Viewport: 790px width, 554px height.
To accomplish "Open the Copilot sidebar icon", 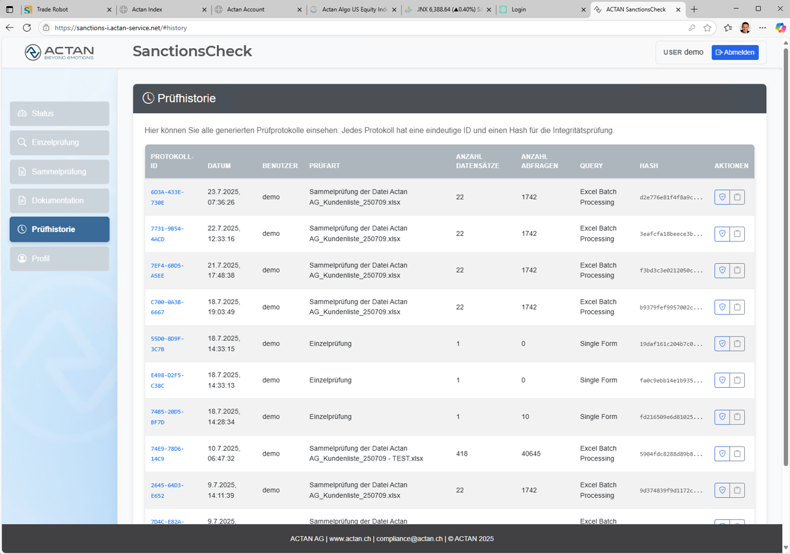I will (780, 28).
